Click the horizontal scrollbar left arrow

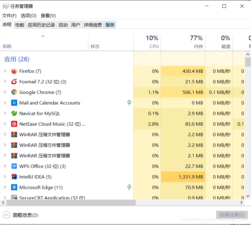[3, 203]
